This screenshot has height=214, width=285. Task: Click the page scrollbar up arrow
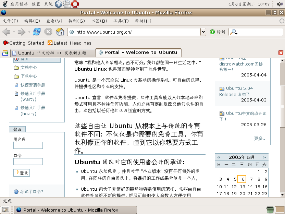point(282,61)
